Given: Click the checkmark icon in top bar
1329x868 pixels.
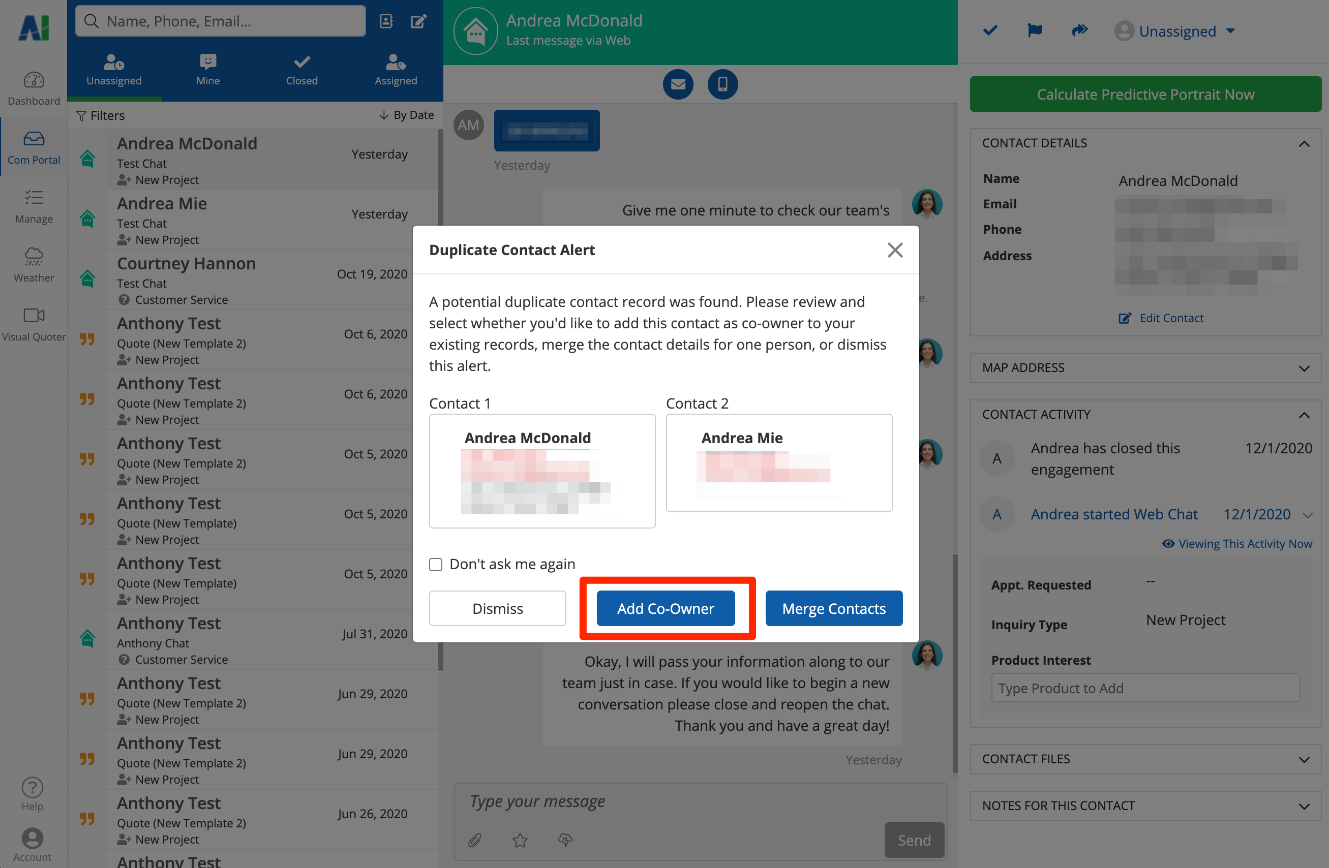Looking at the screenshot, I should (x=990, y=30).
